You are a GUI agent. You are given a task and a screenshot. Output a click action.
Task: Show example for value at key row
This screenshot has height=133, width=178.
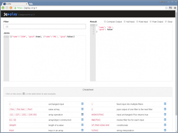tap(82, 109)
